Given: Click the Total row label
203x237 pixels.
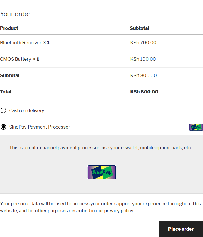Looking at the screenshot, I should (x=6, y=92).
